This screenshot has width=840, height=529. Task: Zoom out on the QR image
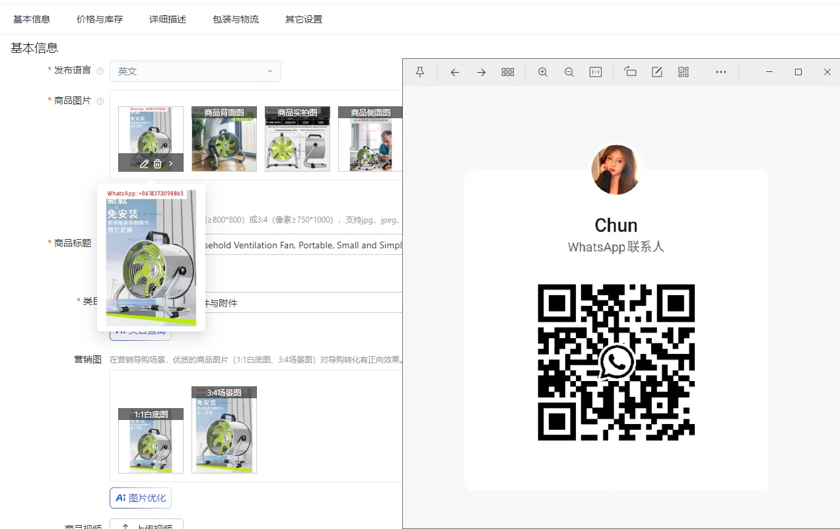click(x=569, y=72)
